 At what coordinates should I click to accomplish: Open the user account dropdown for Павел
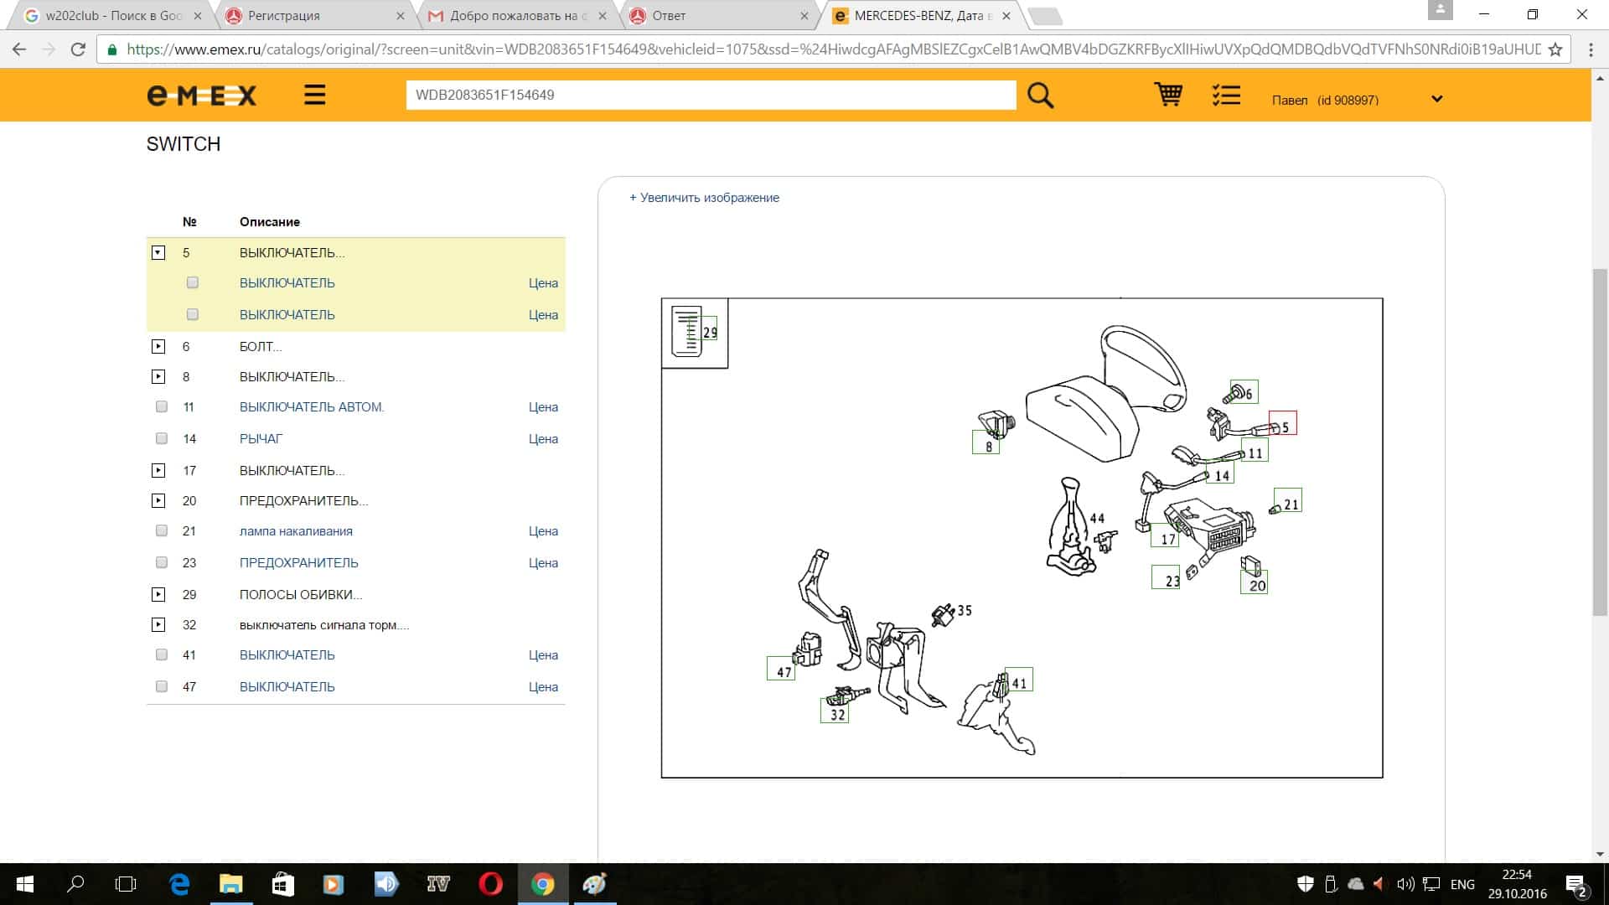tap(1436, 99)
